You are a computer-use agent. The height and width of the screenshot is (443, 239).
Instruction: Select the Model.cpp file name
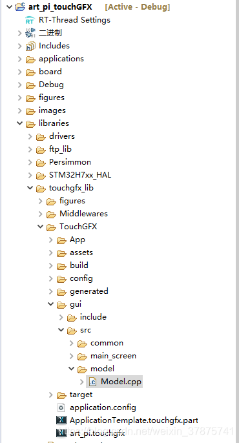[x=121, y=382]
